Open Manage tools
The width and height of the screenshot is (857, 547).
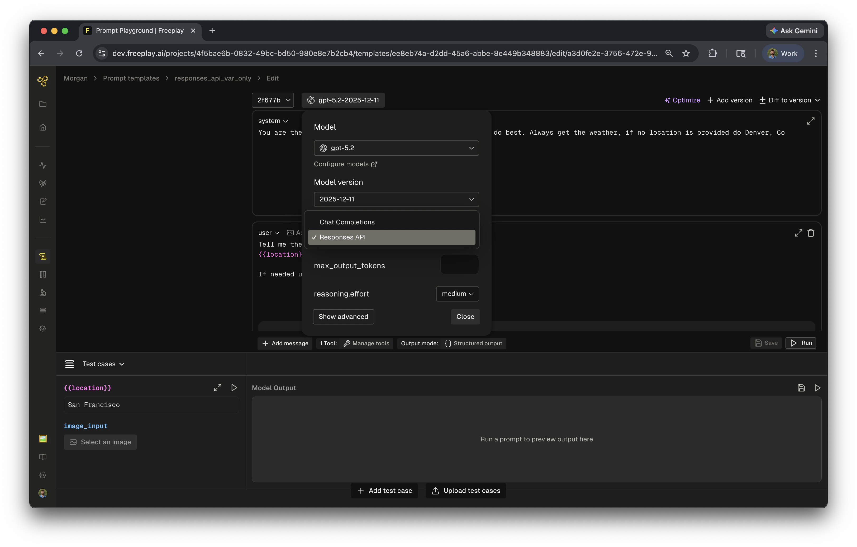tap(366, 343)
